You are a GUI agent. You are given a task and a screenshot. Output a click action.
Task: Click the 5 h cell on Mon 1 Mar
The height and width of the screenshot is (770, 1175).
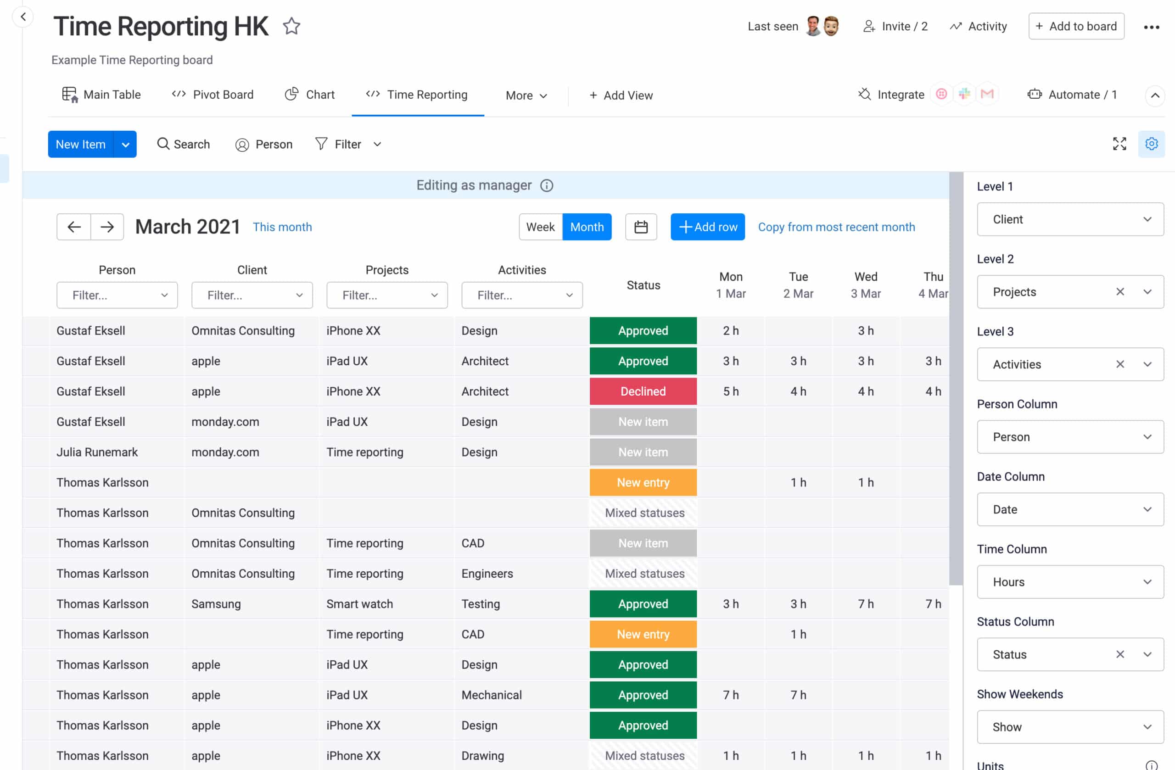tap(731, 391)
